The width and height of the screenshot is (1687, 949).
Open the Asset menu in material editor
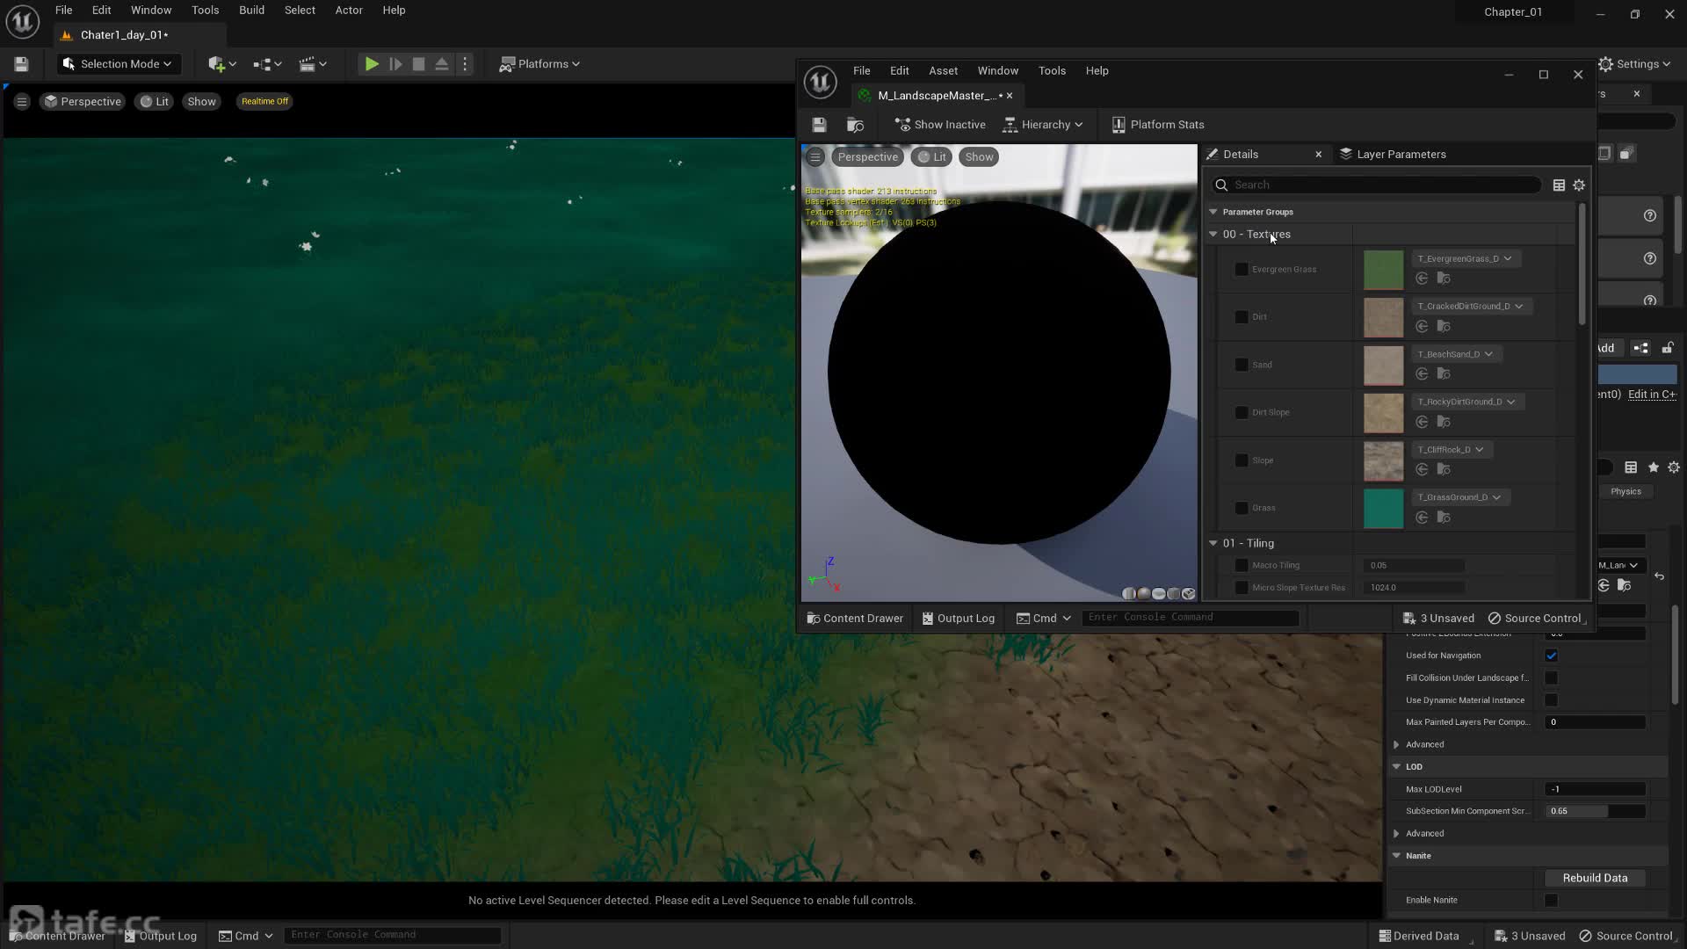tap(943, 71)
